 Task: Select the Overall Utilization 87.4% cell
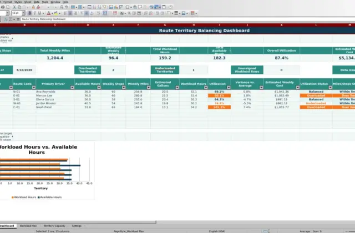click(x=281, y=58)
